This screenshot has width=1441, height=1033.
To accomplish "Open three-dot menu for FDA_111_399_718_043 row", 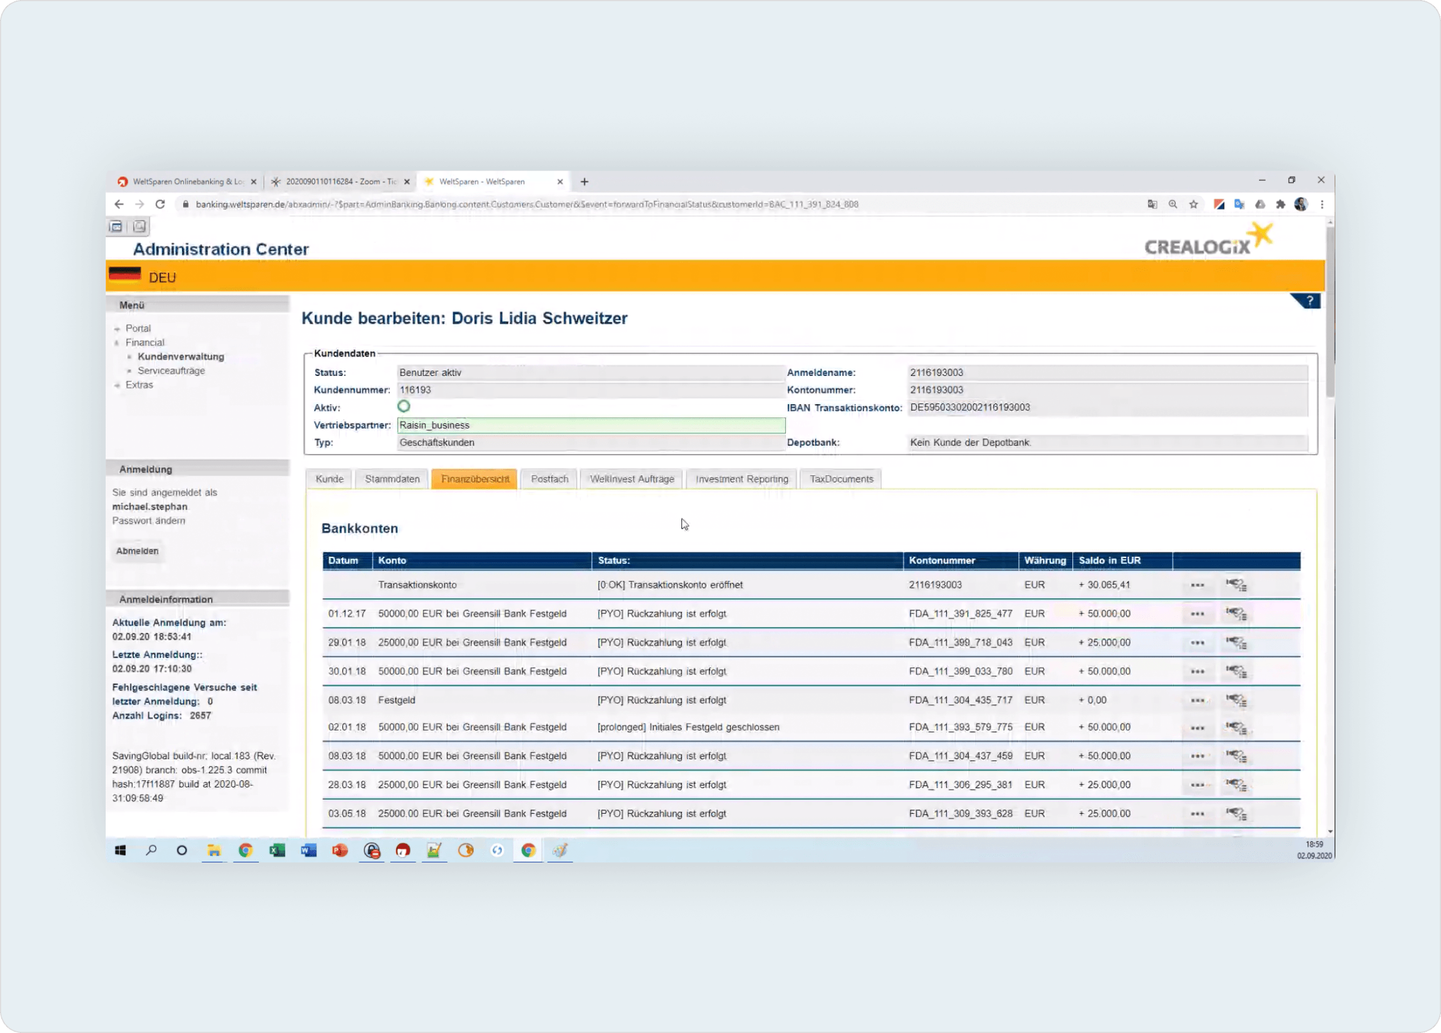I will tap(1197, 643).
